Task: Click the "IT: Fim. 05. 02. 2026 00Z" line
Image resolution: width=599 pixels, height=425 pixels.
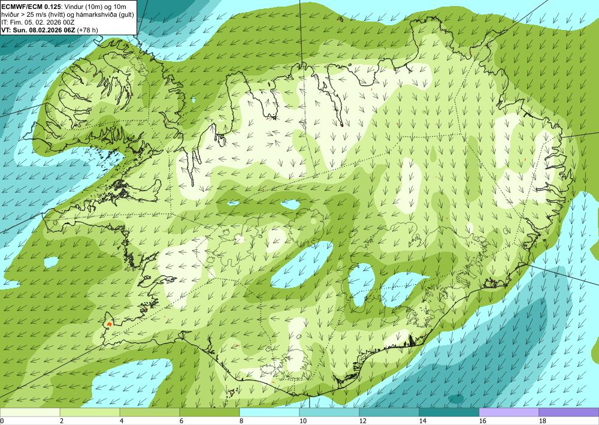Action: click(x=37, y=22)
